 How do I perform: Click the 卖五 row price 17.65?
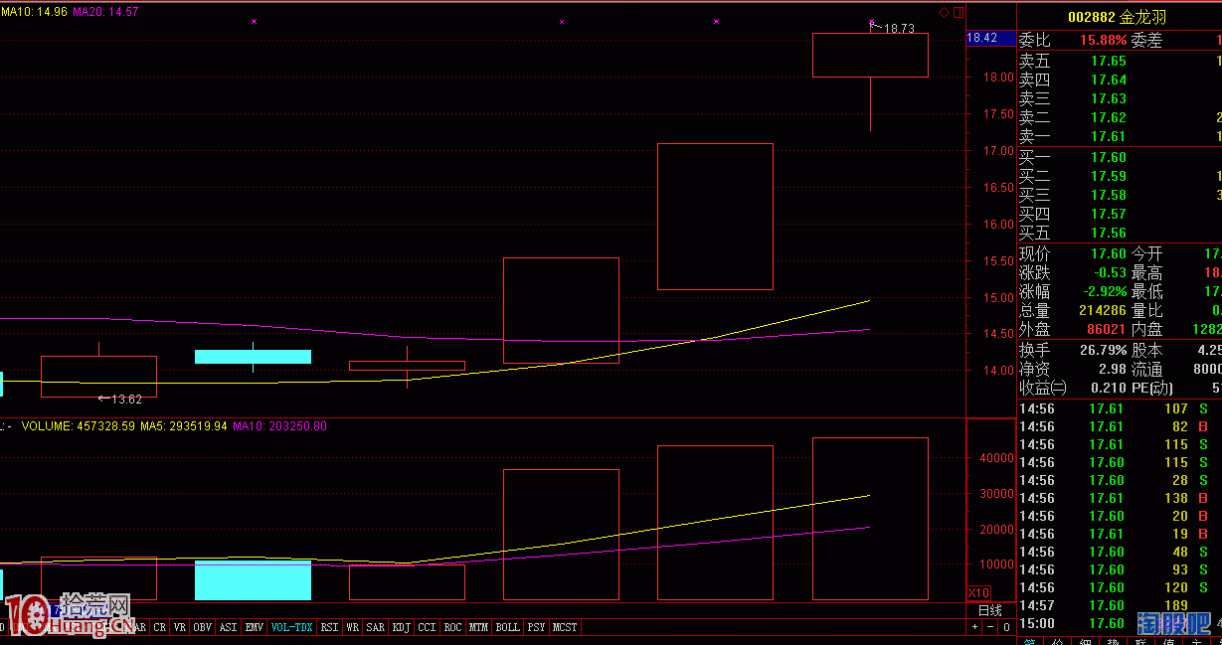pos(1109,61)
